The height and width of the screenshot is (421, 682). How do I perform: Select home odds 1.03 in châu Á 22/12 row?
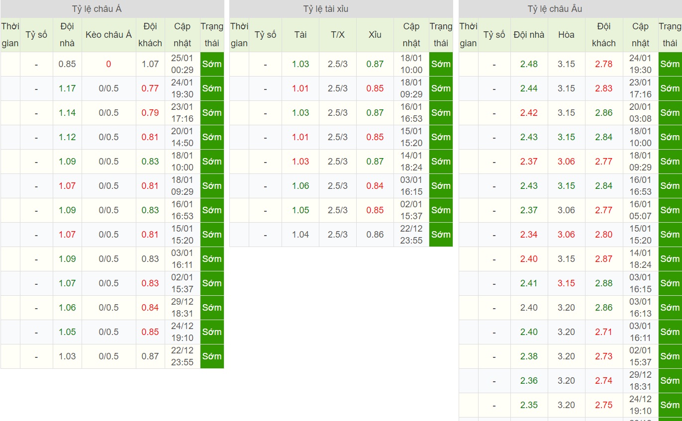[67, 356]
